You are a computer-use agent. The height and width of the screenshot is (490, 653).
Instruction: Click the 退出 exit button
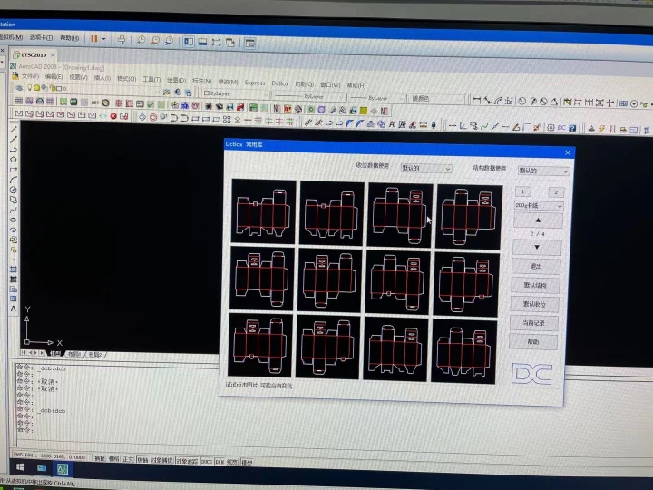[x=537, y=267]
